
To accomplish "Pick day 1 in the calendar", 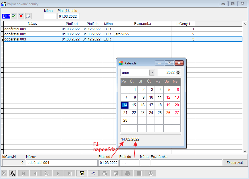I will pyautogui.click(x=133, y=90).
